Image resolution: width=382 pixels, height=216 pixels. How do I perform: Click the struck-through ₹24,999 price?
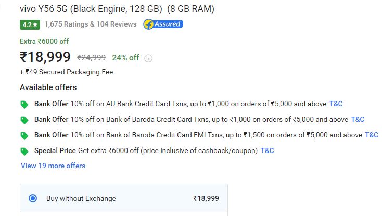(92, 58)
